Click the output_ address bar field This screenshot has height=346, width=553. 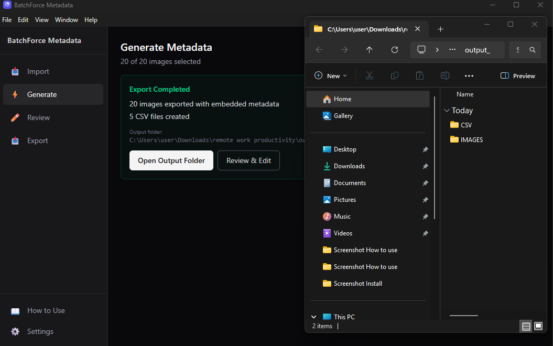pyautogui.click(x=479, y=49)
